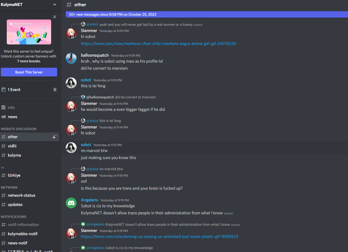Select the kolyma channel
348x252 pixels.
click(29, 155)
